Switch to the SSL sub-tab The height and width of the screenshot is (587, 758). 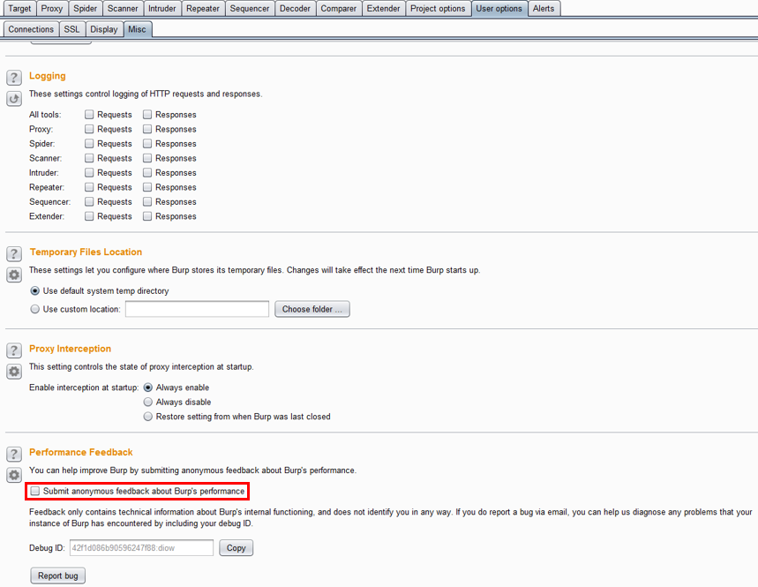tap(71, 29)
